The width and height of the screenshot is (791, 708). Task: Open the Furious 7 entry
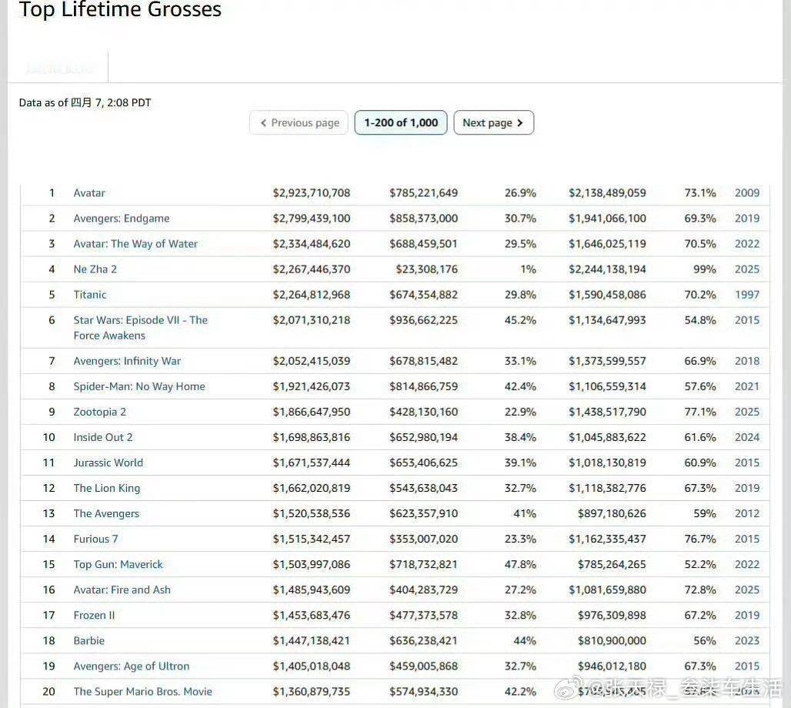click(96, 539)
